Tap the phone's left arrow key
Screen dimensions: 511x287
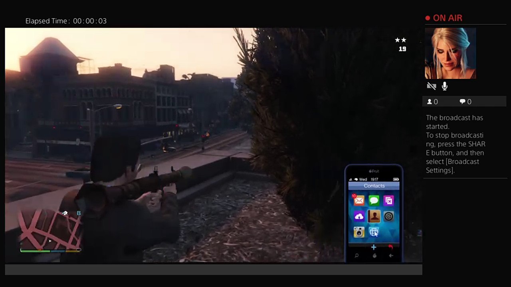391,256
